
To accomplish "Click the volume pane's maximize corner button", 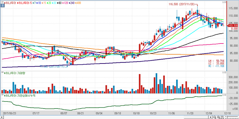I will [225, 73].
